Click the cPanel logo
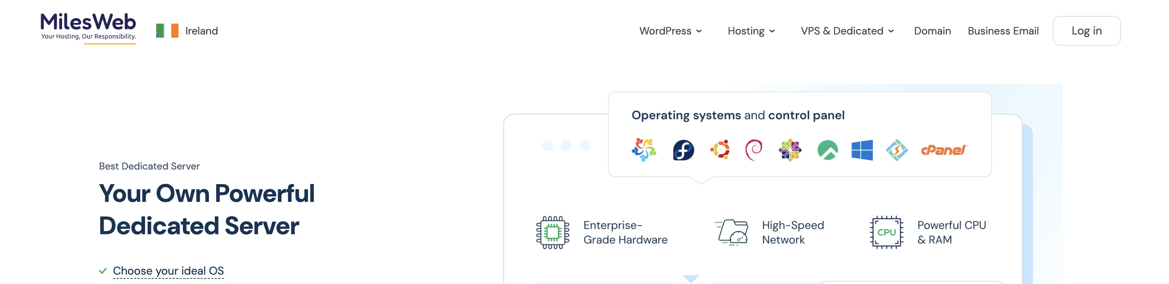This screenshot has width=1169, height=284. [x=944, y=150]
